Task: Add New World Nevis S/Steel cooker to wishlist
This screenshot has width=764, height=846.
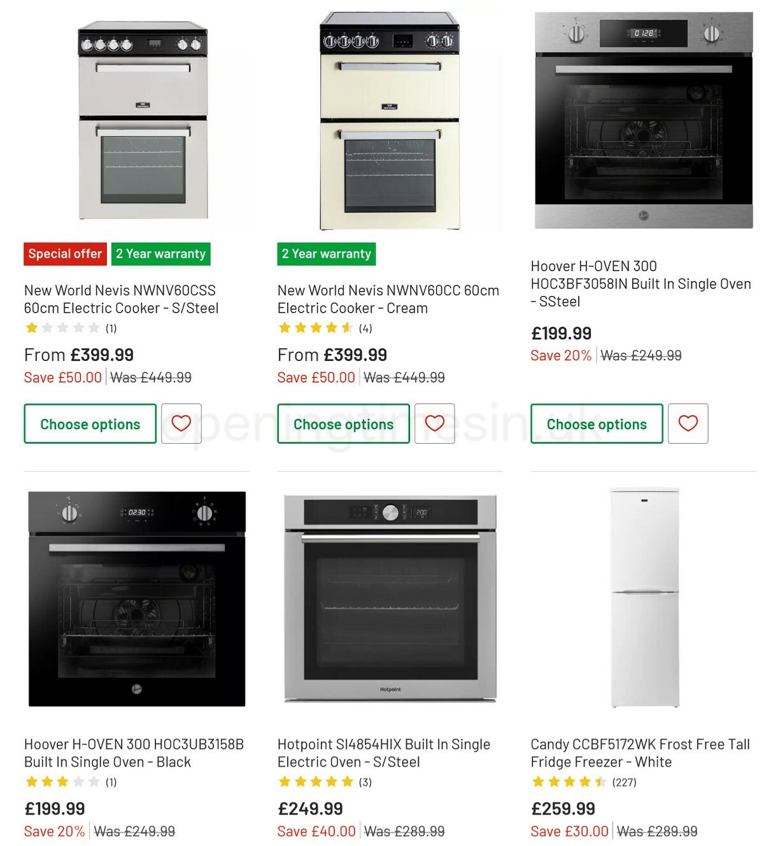Action: coord(181,423)
